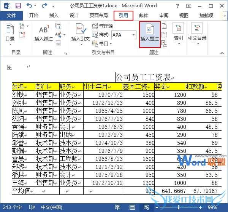Image resolution: width=228 pixels, height=212 pixels.
Task: Open the 目录 table of contents menu
Action: 10,34
